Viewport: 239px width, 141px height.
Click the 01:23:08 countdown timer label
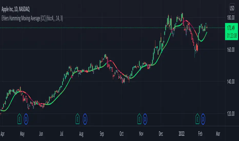pyautogui.click(x=232, y=36)
